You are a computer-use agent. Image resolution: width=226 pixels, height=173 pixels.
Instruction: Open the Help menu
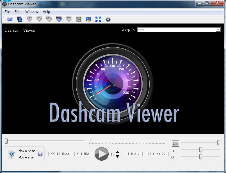pos(46,12)
